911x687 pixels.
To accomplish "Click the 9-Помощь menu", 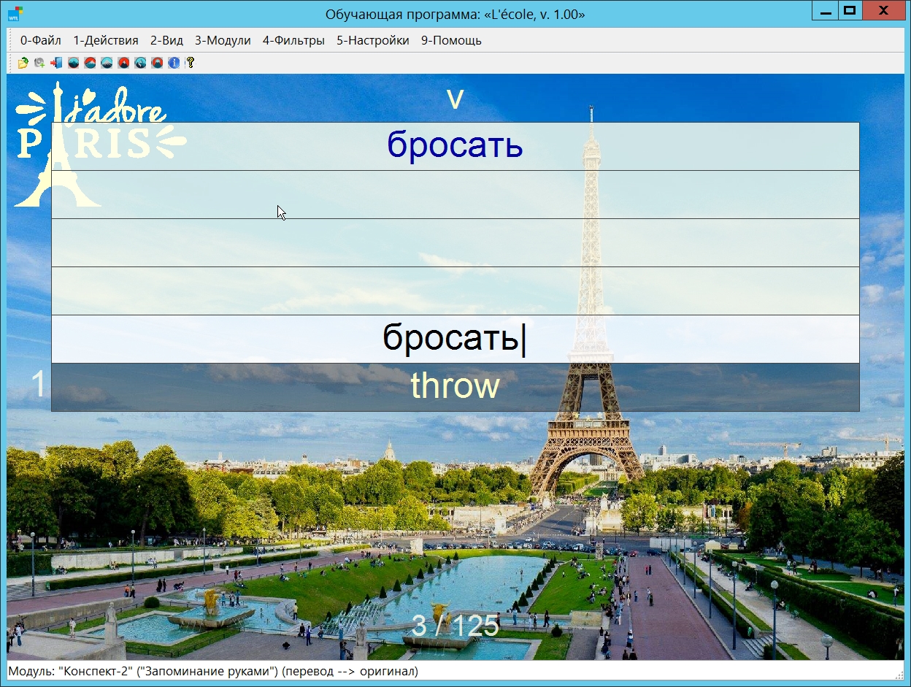I will 451,41.
